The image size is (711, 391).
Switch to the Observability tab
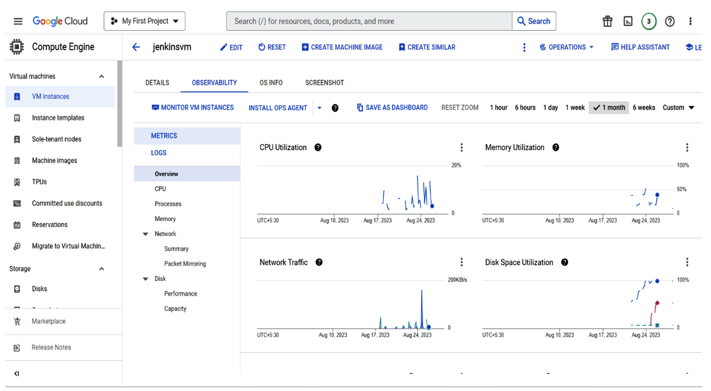214,83
